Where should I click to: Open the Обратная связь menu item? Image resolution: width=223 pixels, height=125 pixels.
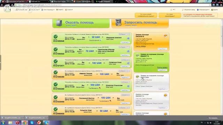(189, 10)
